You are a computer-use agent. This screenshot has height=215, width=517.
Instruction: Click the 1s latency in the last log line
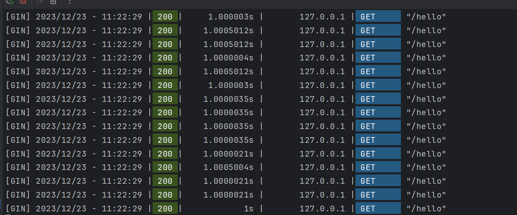248,209
